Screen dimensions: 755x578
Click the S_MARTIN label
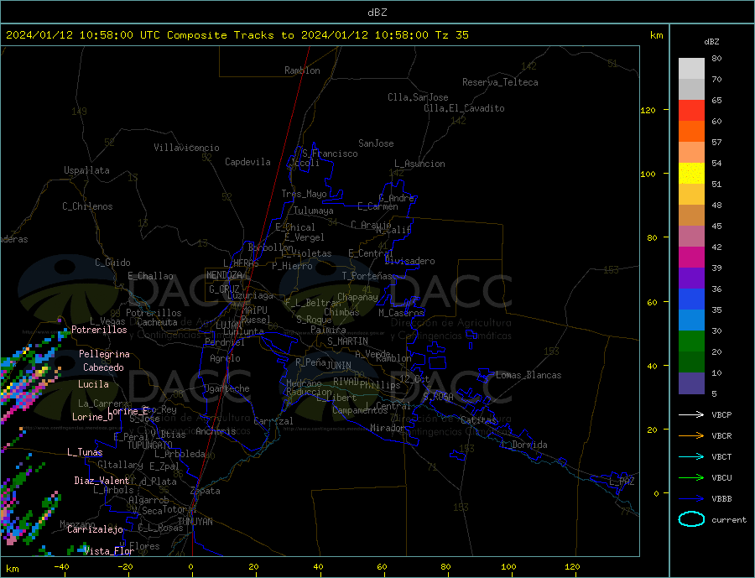click(347, 341)
